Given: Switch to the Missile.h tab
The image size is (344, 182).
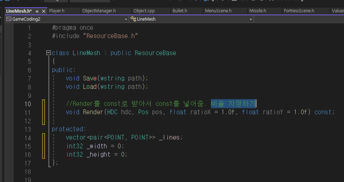Looking at the screenshot, I should tap(258, 11).
